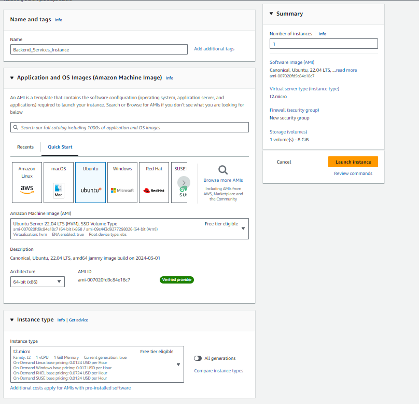Select the Ubuntu AMI tile
Viewport: 419px width, 404px height.
click(90, 182)
